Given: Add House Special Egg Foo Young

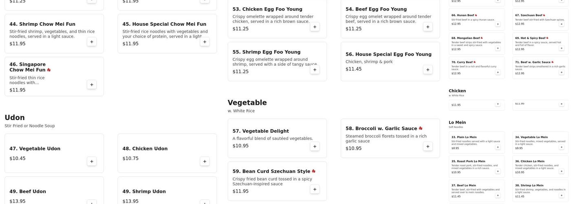Looking at the screenshot, I should pos(428,70).
